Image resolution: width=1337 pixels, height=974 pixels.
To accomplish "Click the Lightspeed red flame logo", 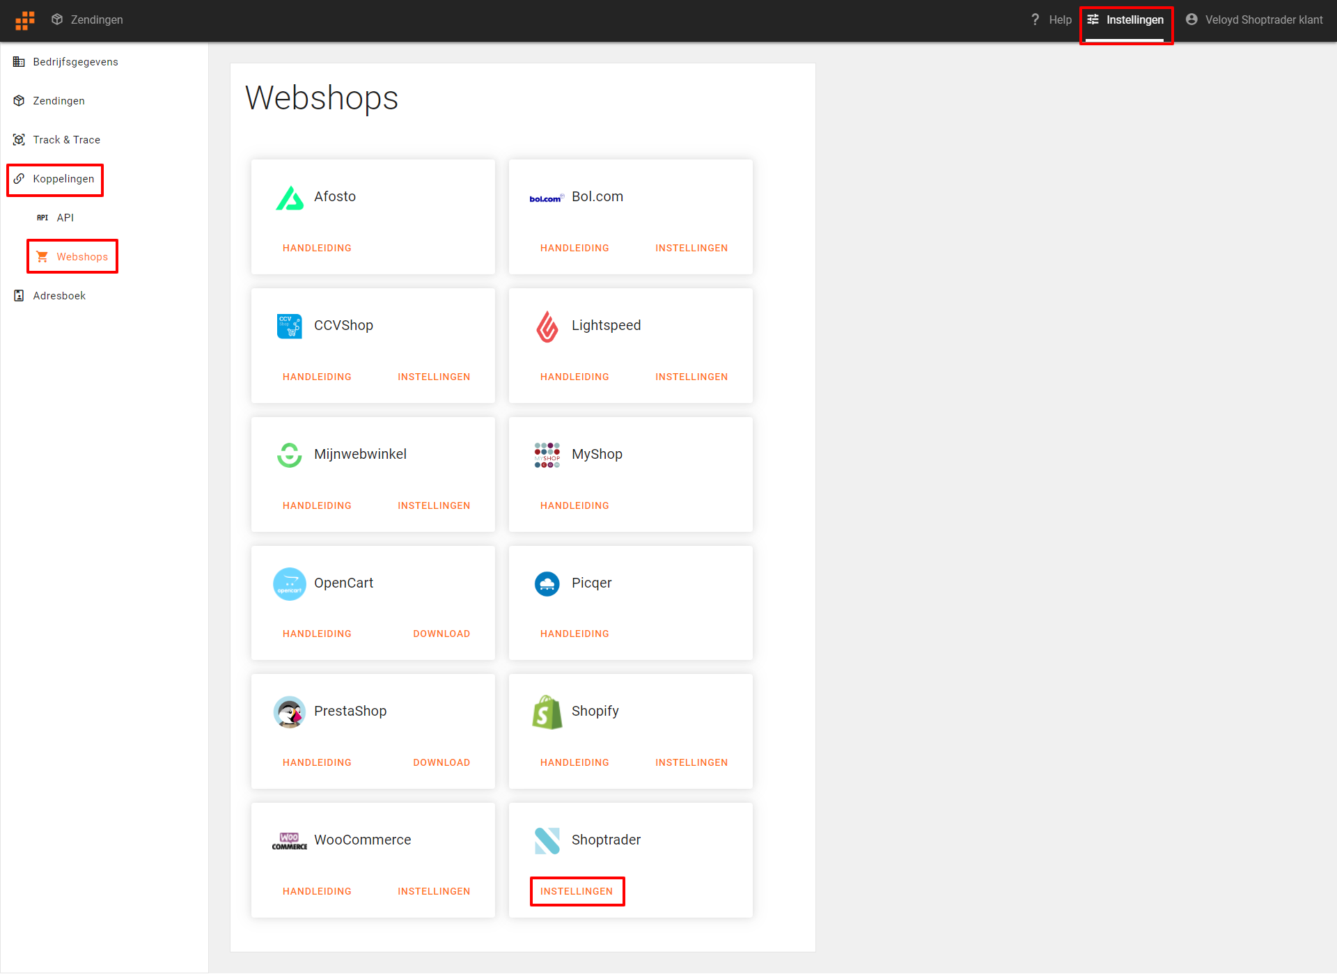I will click(x=547, y=327).
